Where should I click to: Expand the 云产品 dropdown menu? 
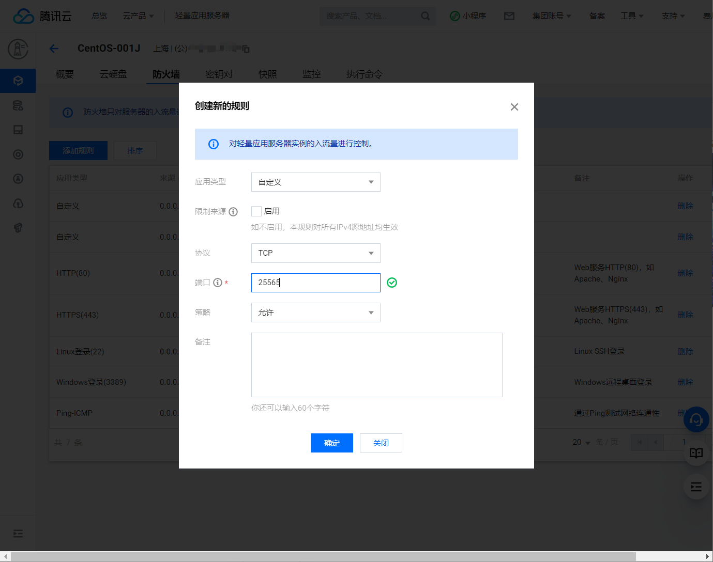(x=139, y=16)
